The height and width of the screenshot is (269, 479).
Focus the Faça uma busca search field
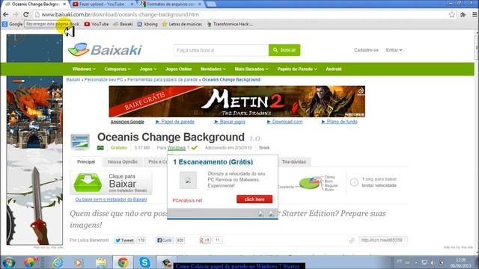(x=222, y=50)
